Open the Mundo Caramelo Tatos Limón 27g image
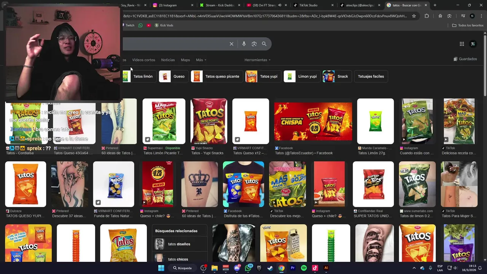The image size is (487, 274). [376, 121]
